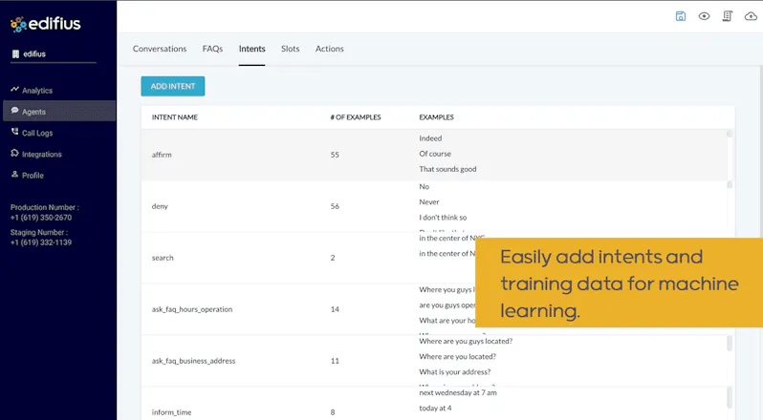This screenshot has height=420, width=763.
Task: Select the ask_faq_business_address intent
Action: pyautogui.click(x=194, y=361)
